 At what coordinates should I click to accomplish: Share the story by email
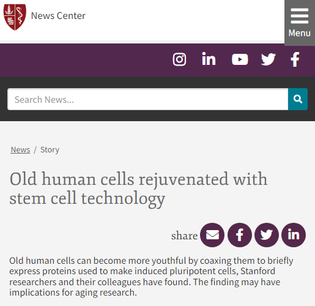point(212,235)
